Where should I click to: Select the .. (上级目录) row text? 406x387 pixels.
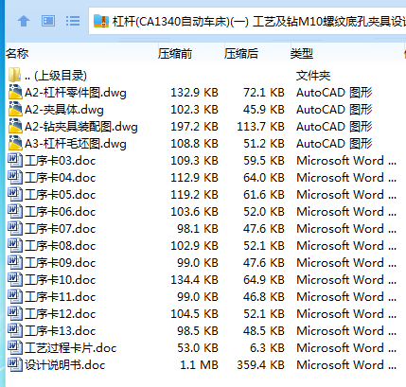(x=56, y=76)
